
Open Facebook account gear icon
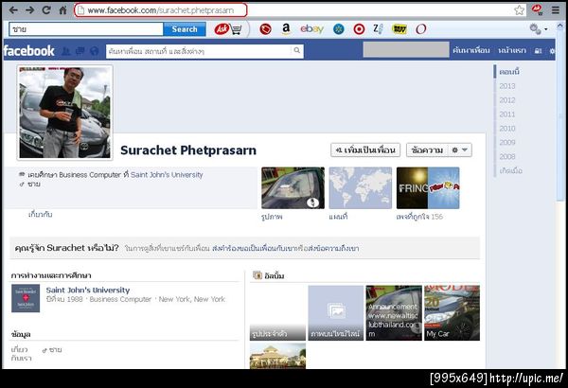[x=552, y=51]
